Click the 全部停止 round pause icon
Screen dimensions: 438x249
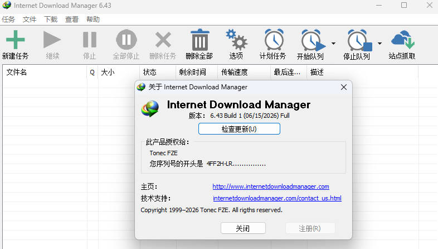coord(126,40)
